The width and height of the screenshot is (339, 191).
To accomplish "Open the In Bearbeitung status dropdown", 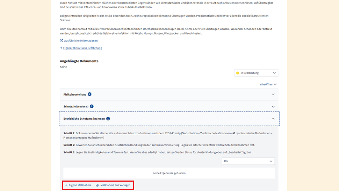I will [256, 73].
